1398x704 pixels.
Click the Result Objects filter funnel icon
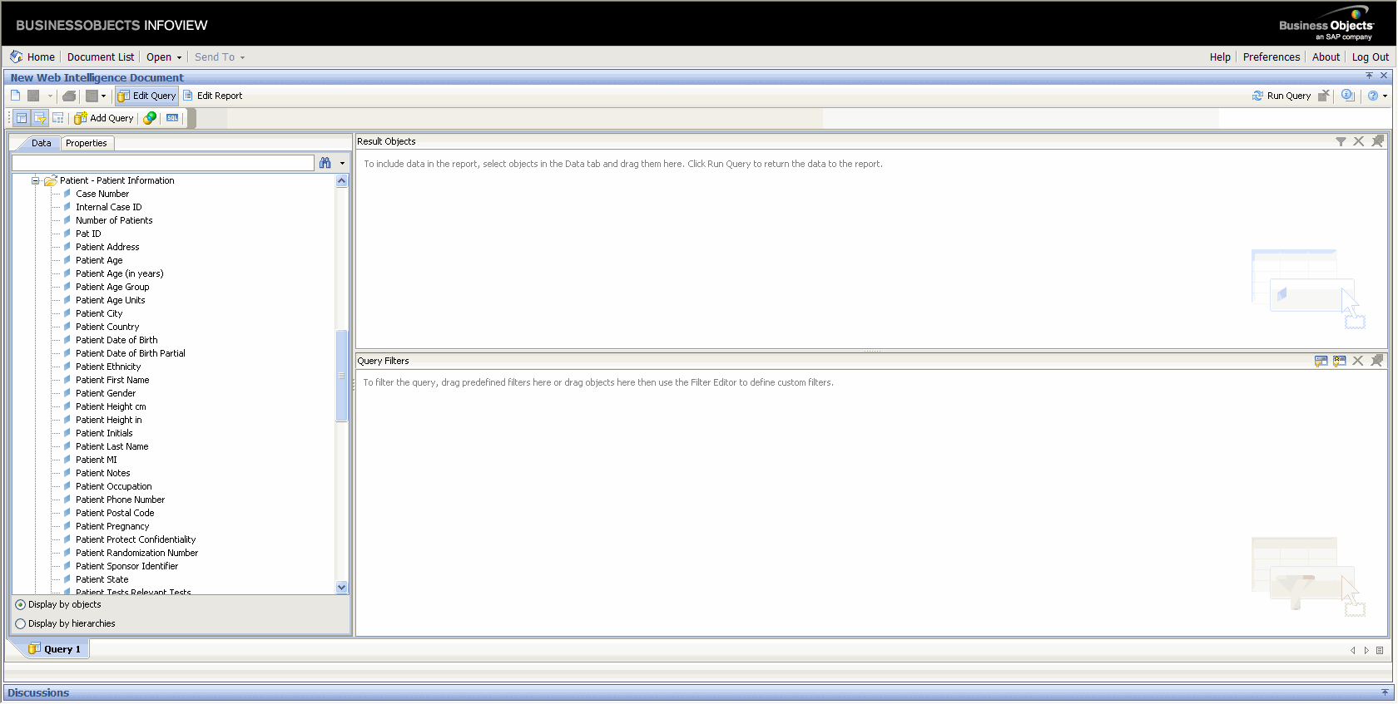[x=1341, y=141]
